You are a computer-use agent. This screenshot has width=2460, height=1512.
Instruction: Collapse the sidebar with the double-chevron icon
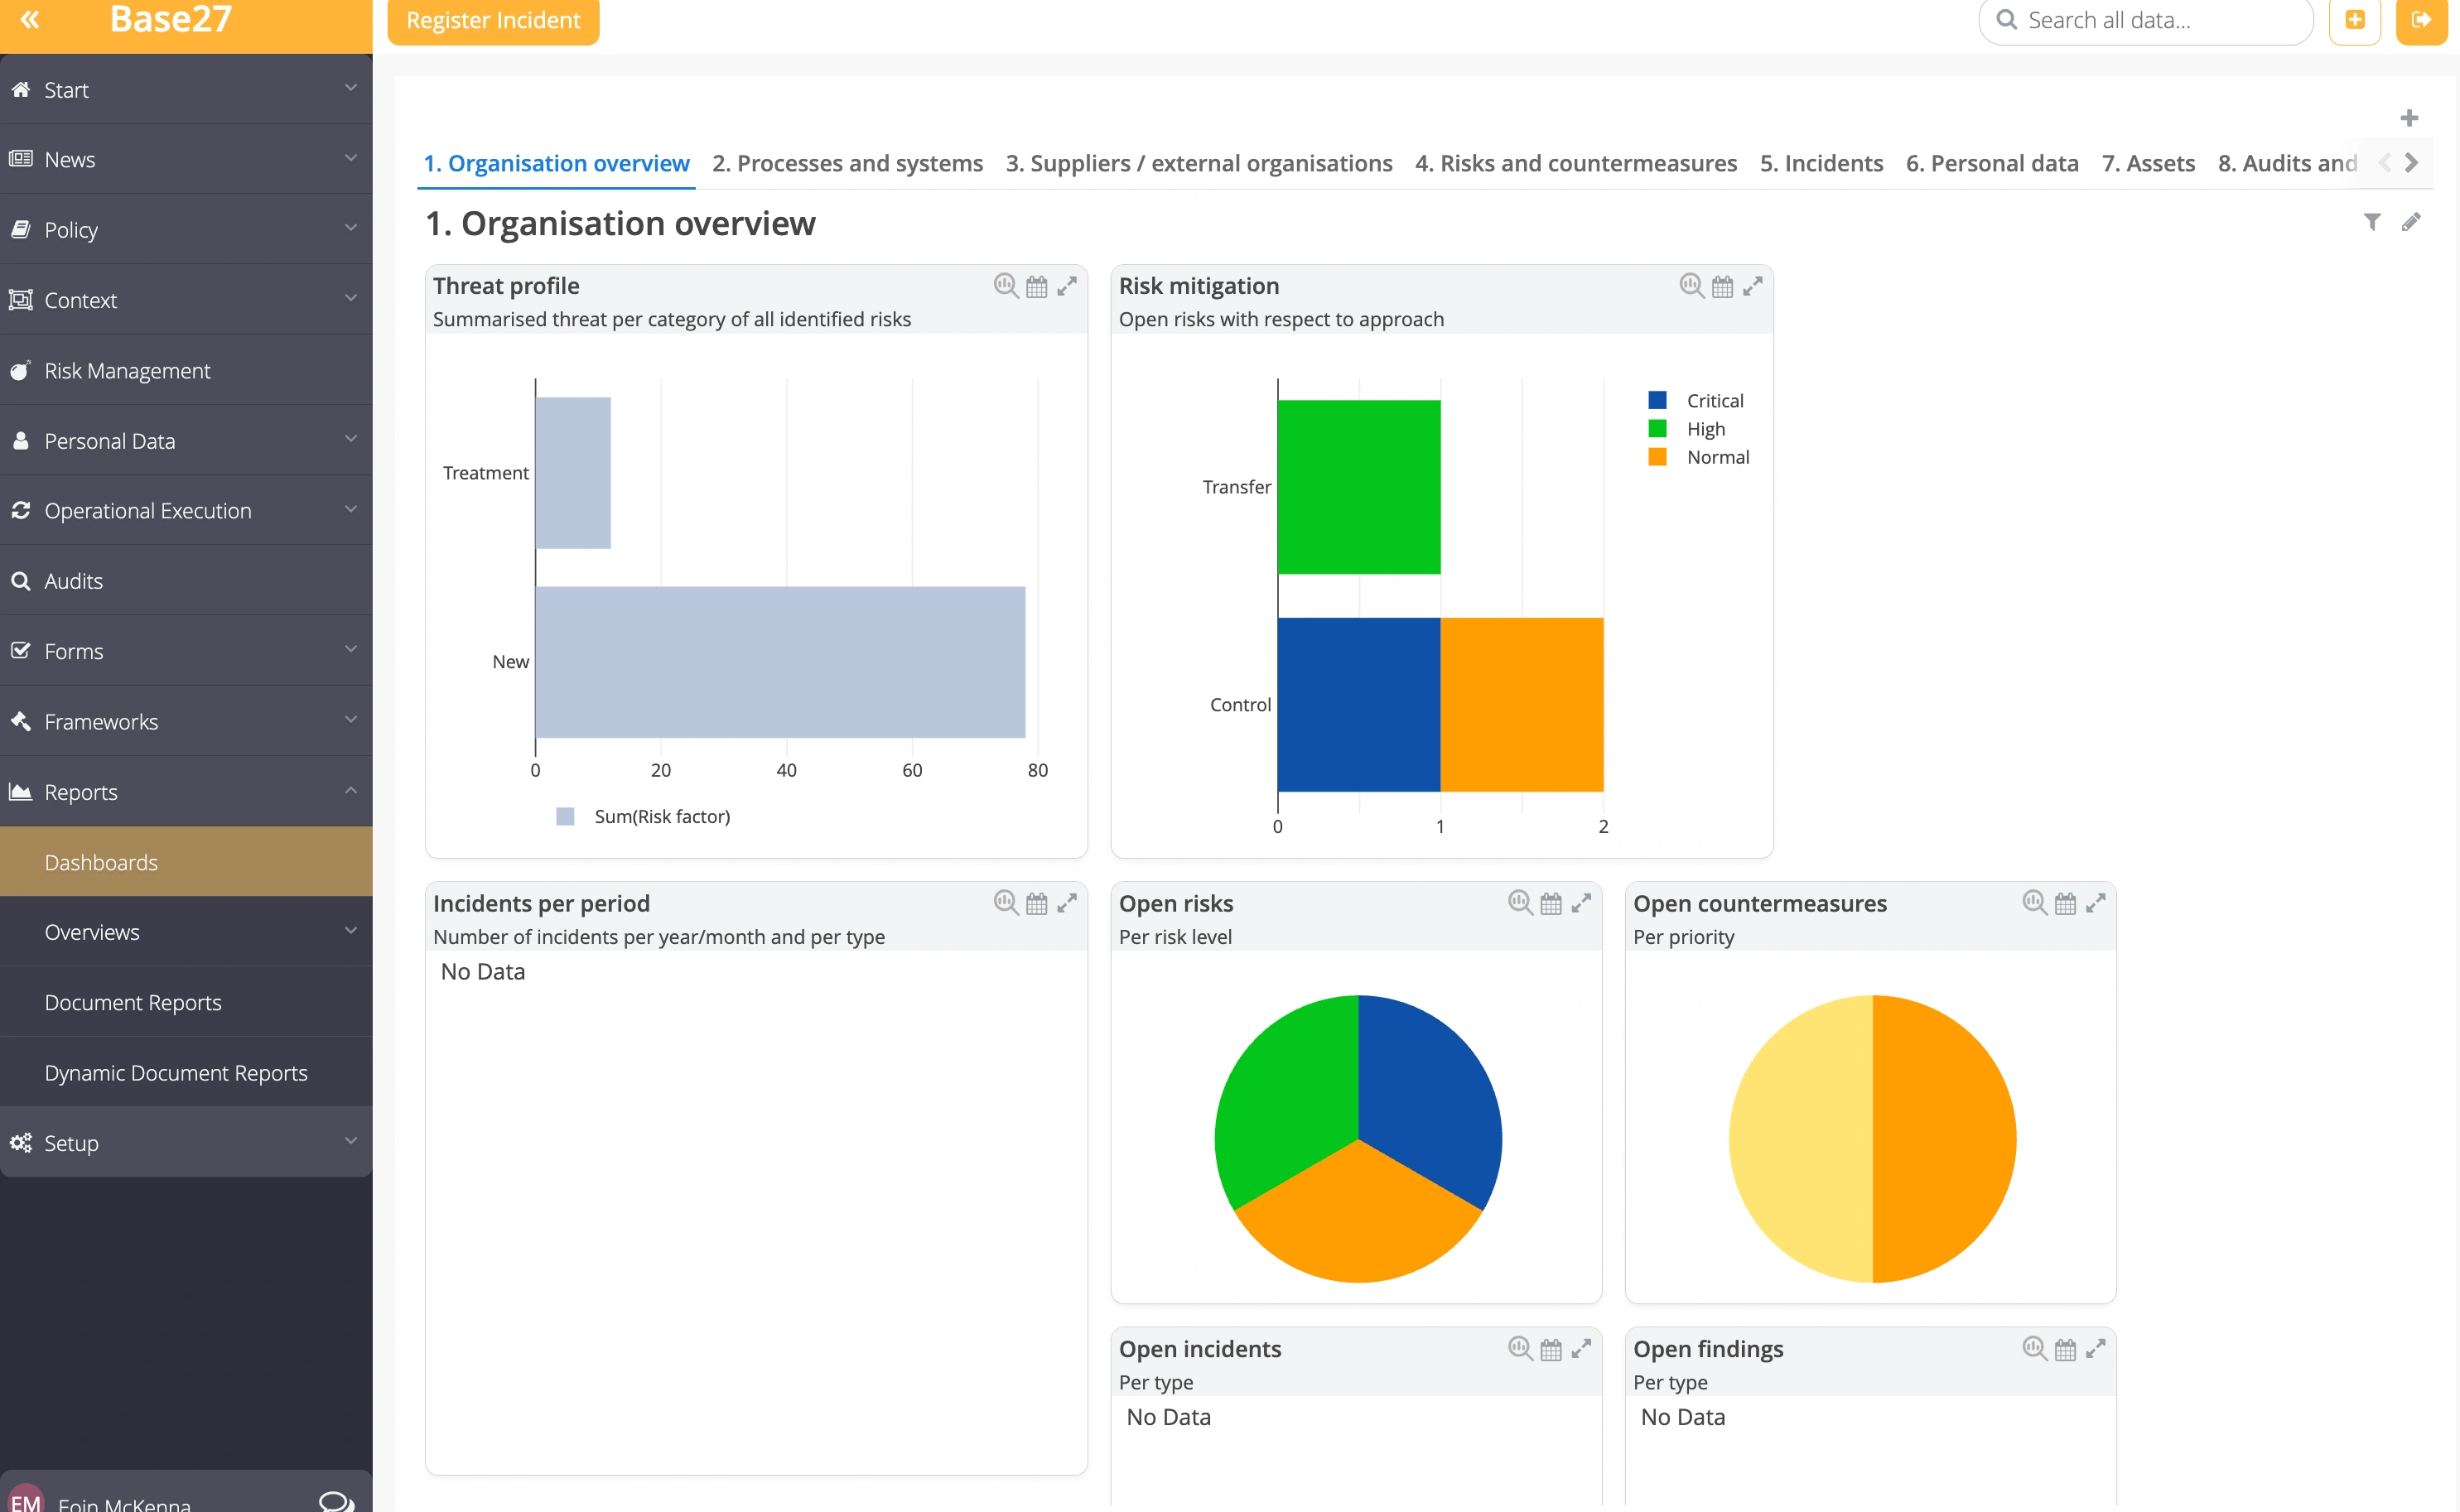30,19
